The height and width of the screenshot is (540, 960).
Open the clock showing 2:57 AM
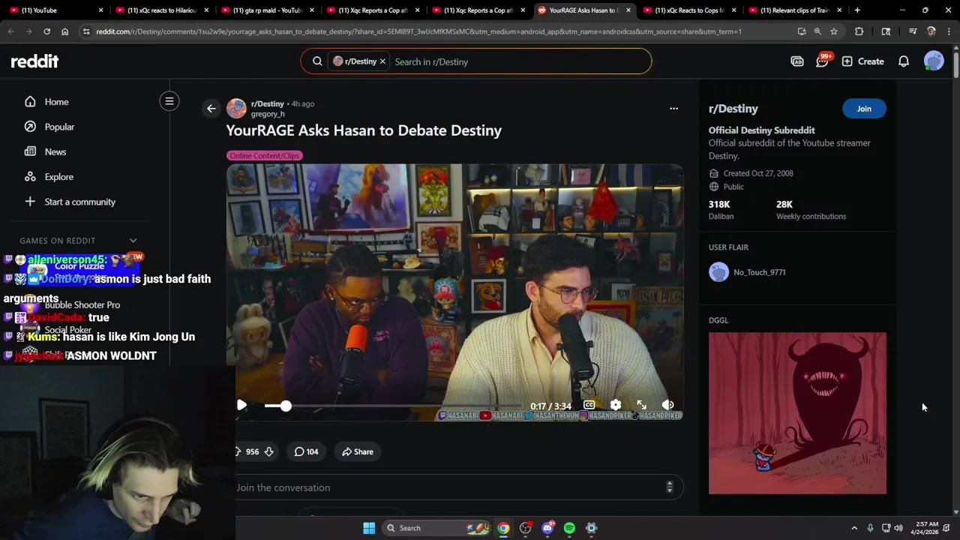point(924,528)
